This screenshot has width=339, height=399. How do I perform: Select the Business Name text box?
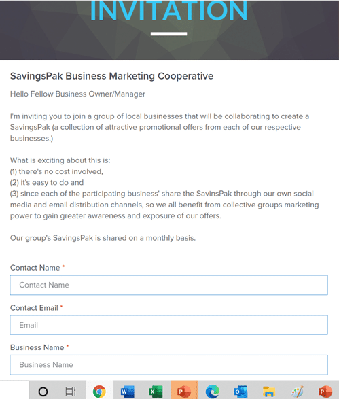point(169,365)
